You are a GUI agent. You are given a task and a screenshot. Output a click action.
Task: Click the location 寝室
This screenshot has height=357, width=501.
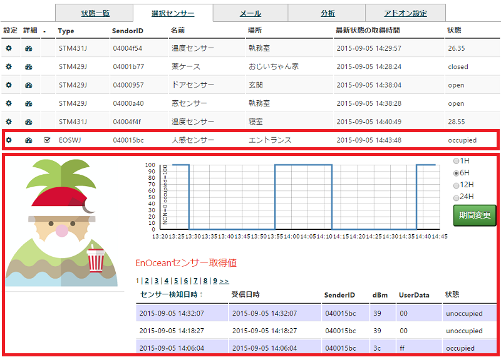pyautogui.click(x=256, y=122)
